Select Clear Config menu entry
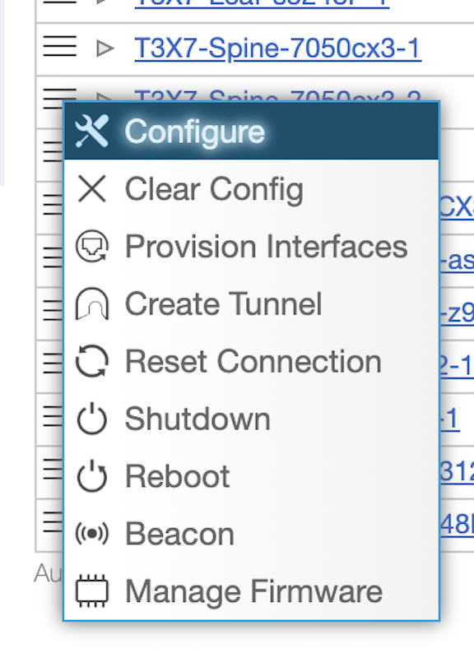Screen dimensions: 474x653 (x=251, y=189)
